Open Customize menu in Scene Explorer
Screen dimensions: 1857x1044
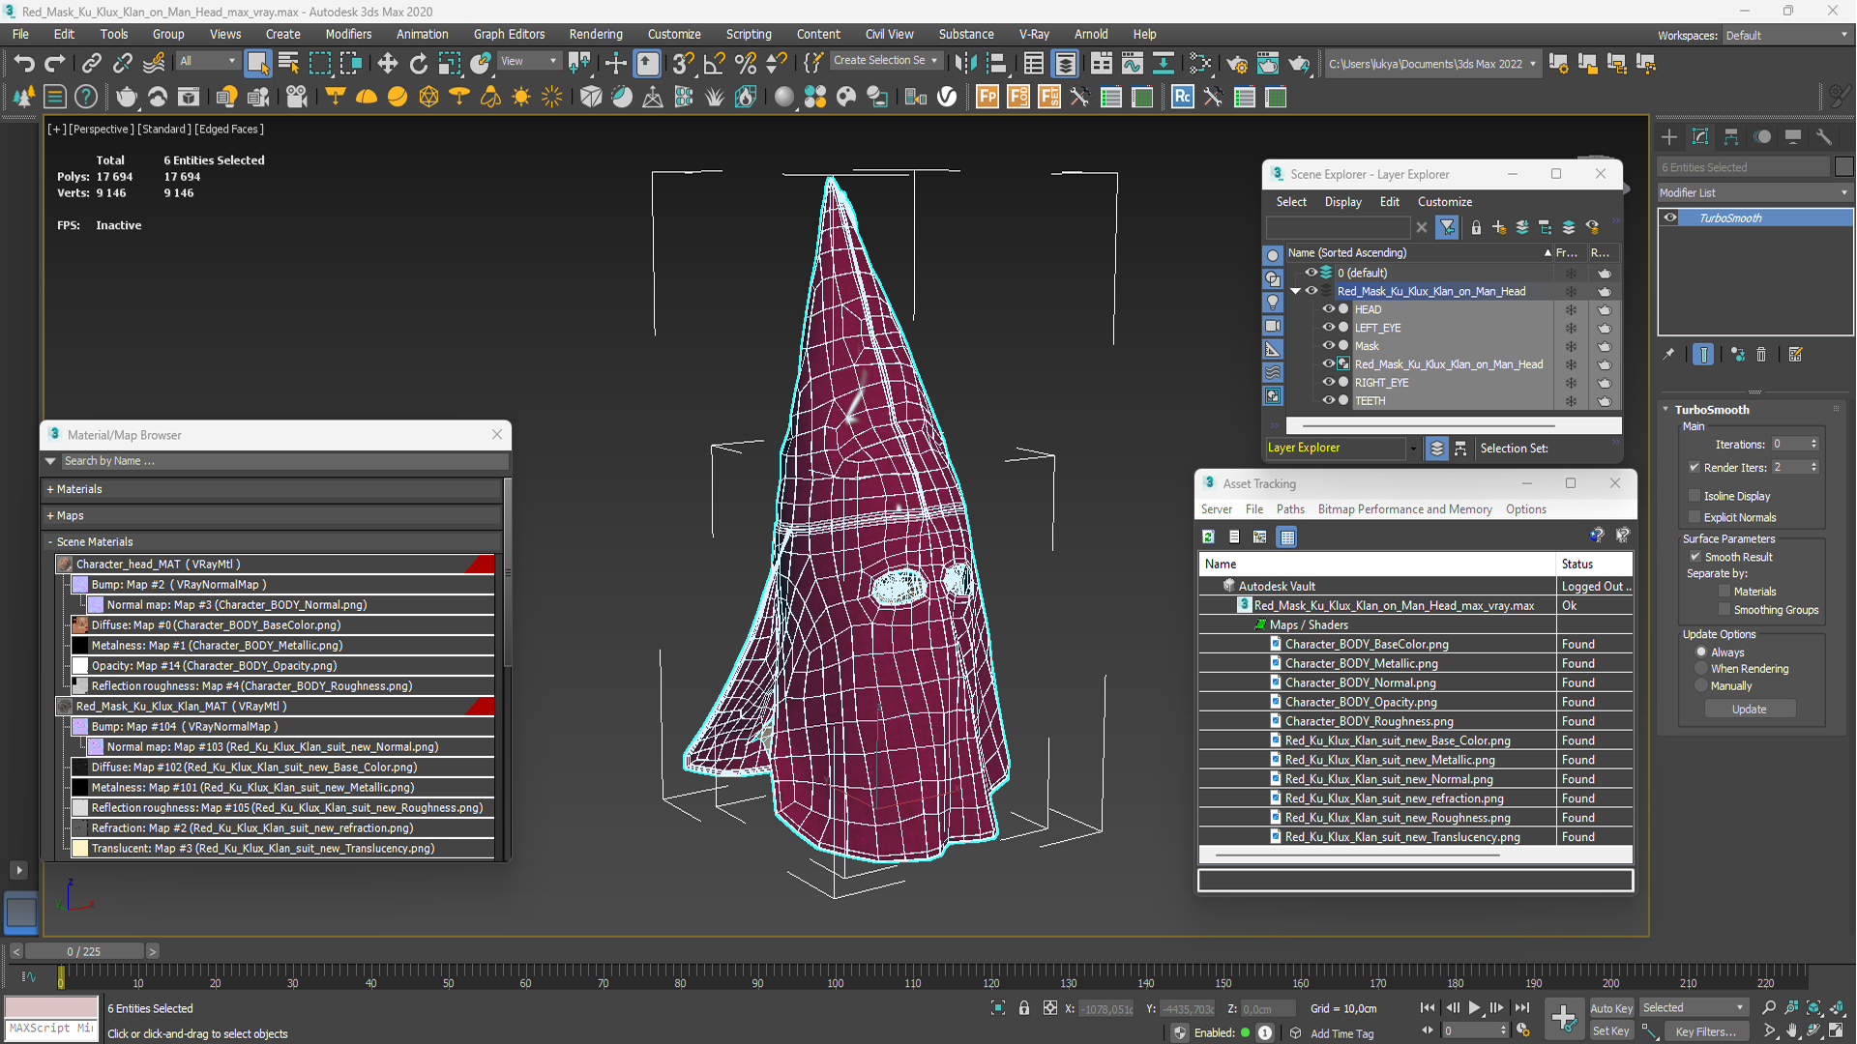tap(1444, 202)
